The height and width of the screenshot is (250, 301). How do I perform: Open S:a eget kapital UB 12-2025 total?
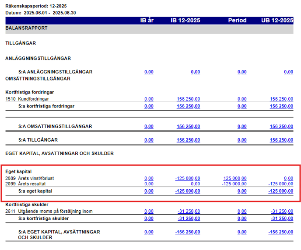coord(280,191)
